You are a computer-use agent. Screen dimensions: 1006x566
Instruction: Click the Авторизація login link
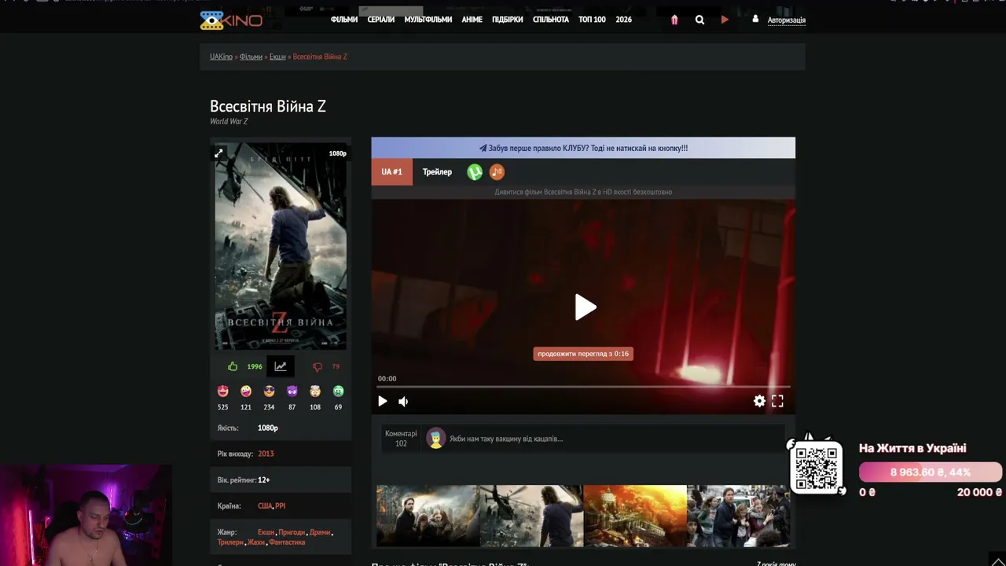[787, 20]
